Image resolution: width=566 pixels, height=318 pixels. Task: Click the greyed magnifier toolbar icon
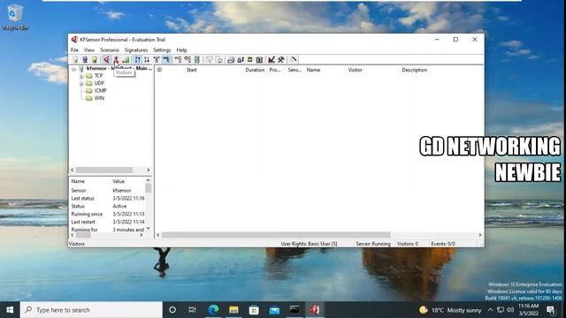tap(209, 59)
